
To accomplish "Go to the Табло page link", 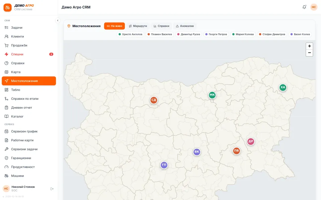I will [x=29, y=90].
